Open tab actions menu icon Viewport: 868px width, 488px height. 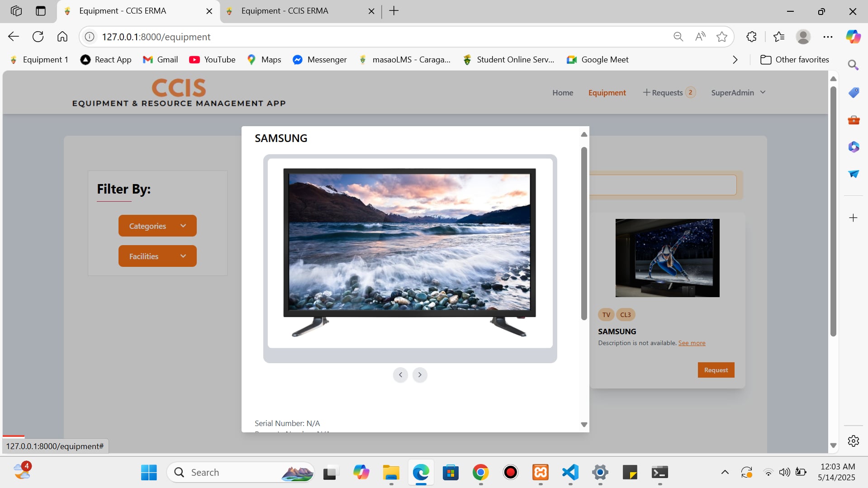click(41, 11)
